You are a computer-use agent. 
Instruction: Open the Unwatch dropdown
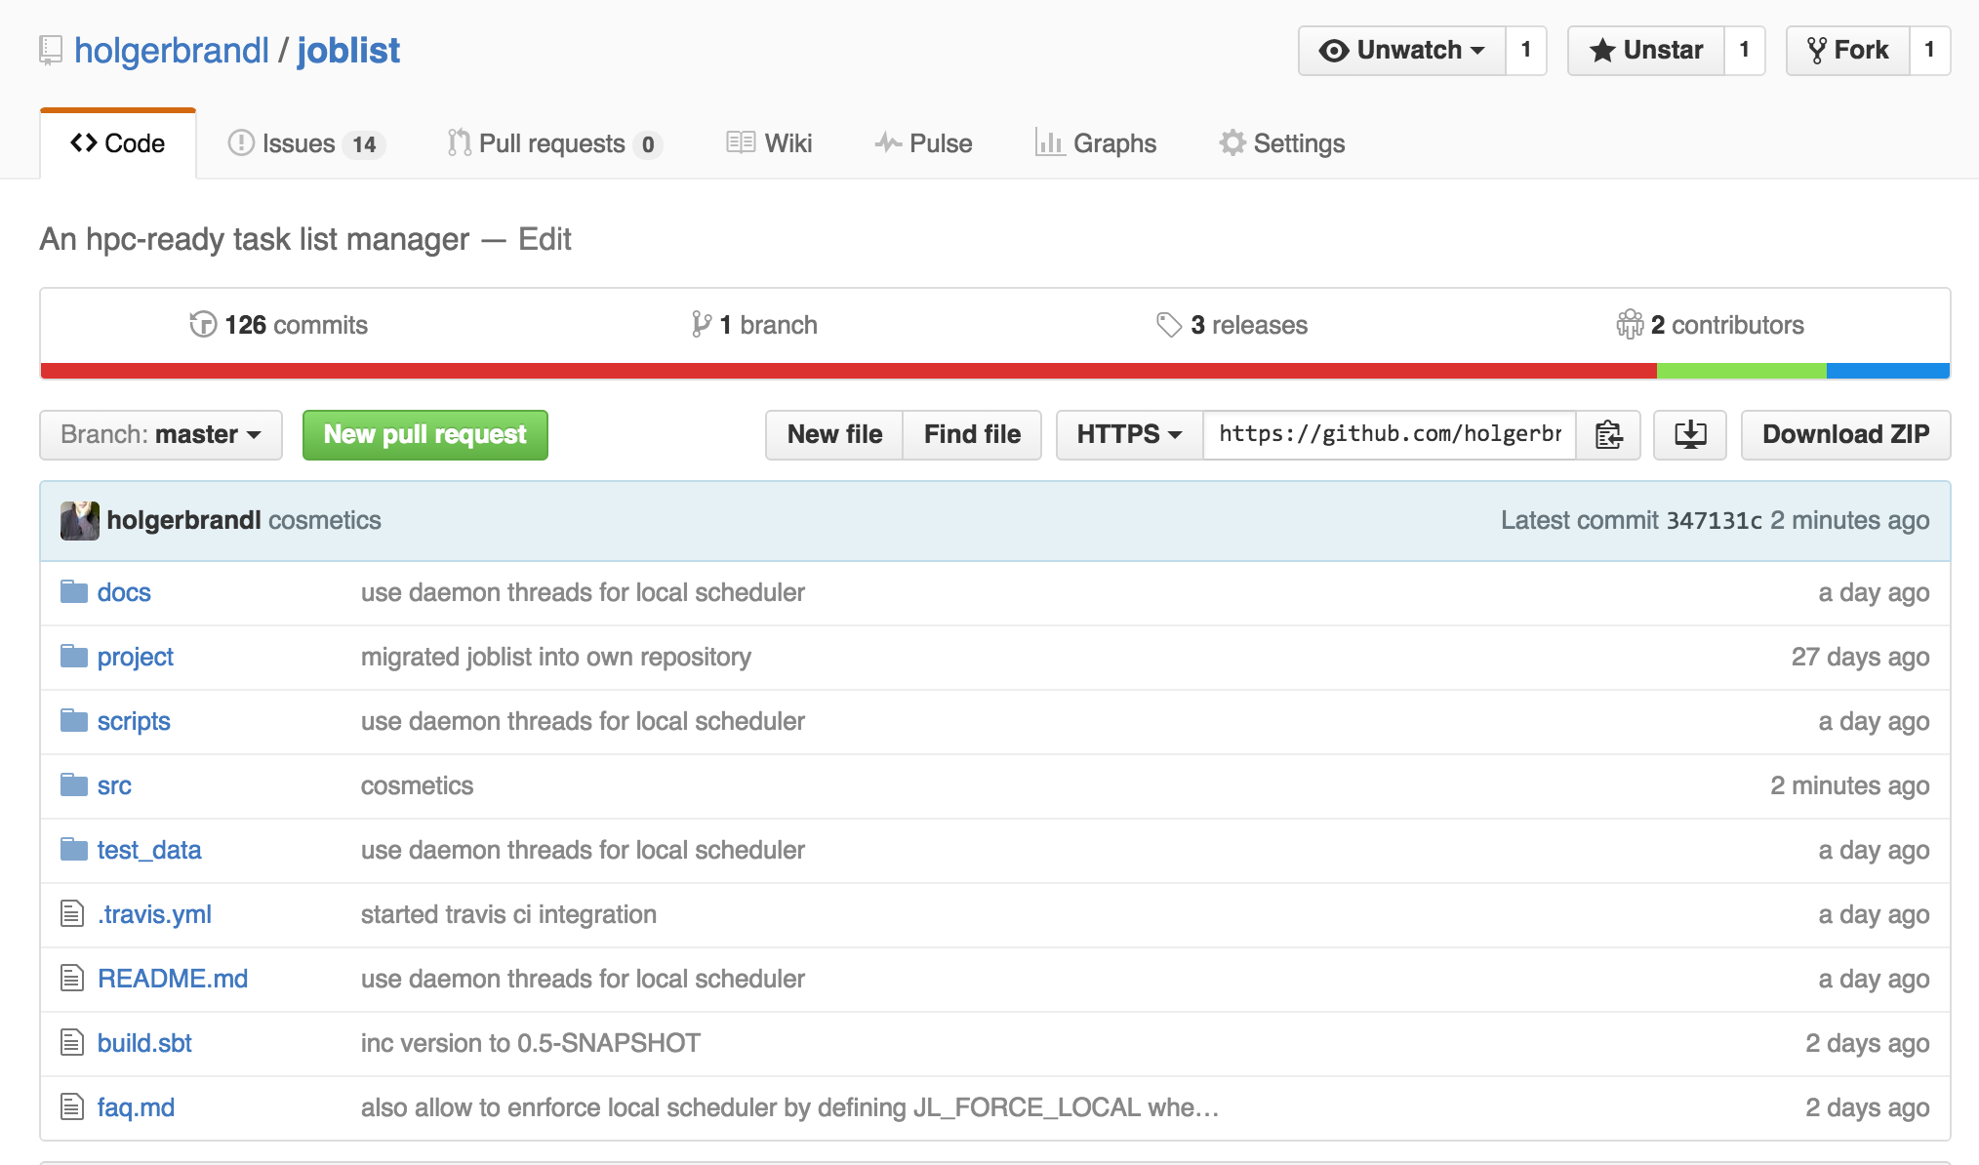pyautogui.click(x=1402, y=51)
